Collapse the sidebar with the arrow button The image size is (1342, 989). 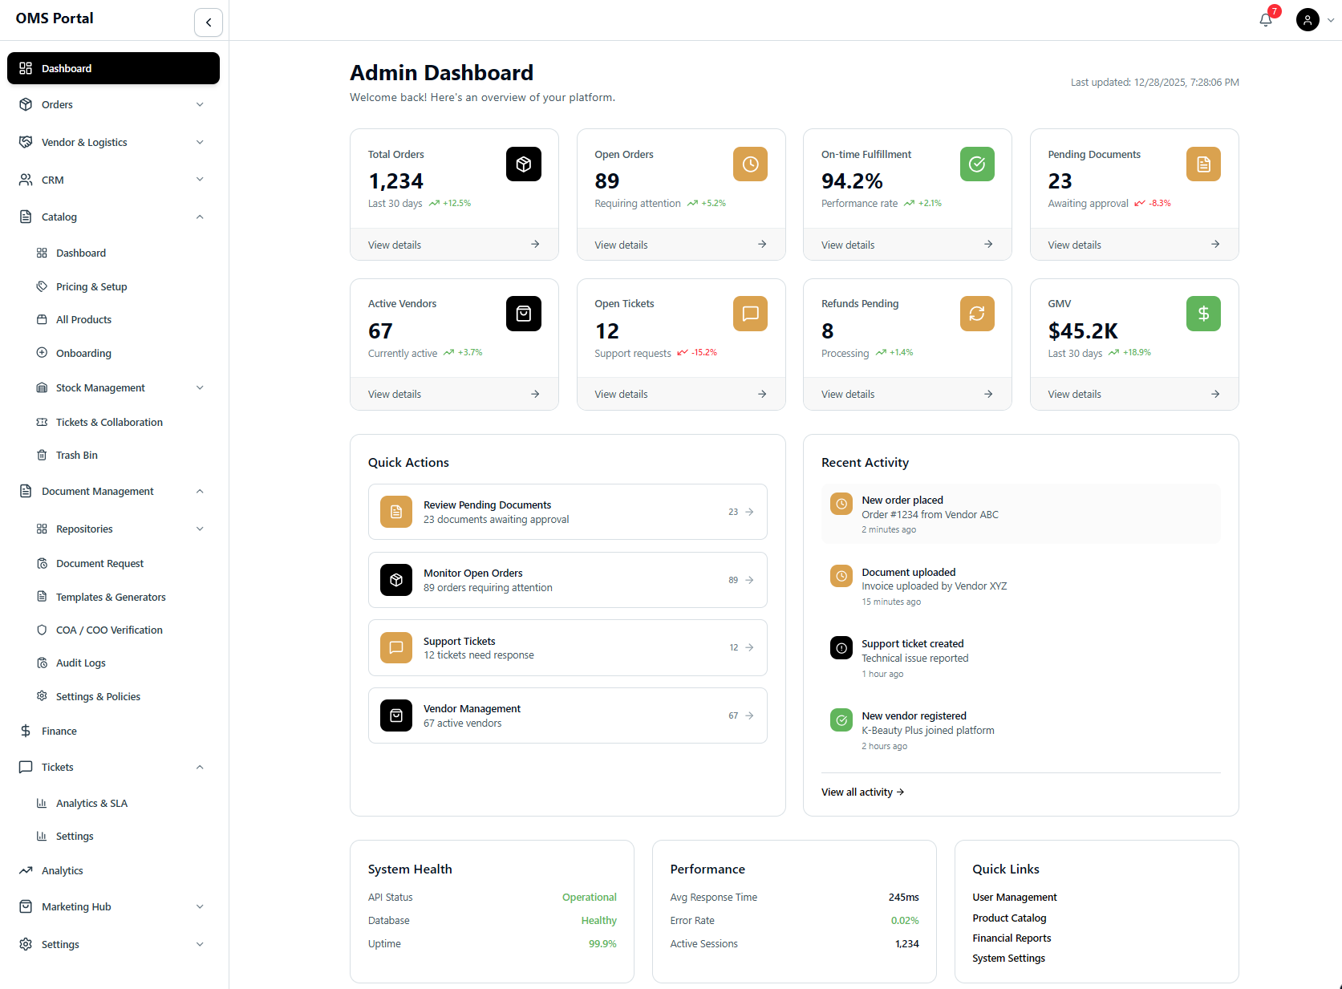click(x=209, y=22)
